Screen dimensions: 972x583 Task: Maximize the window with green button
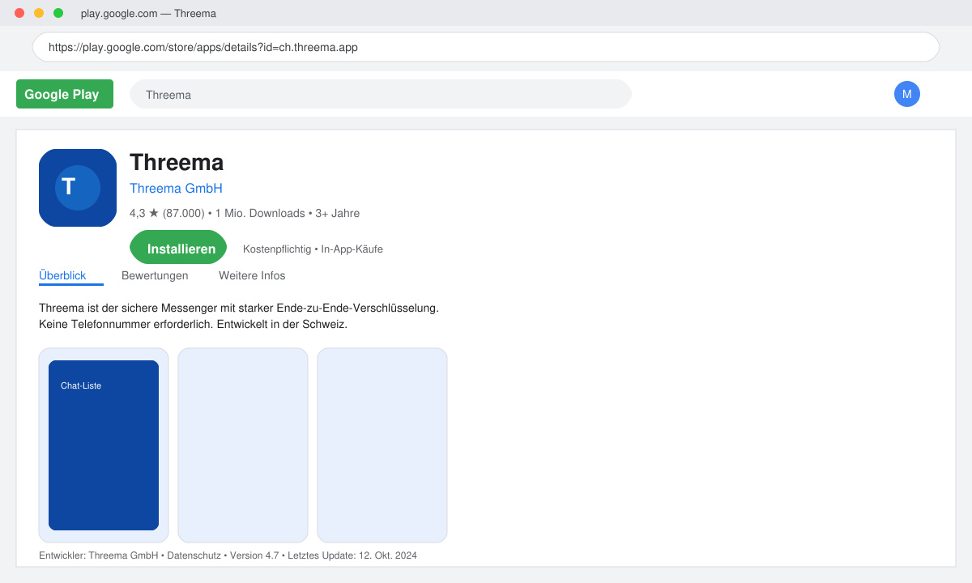(58, 13)
